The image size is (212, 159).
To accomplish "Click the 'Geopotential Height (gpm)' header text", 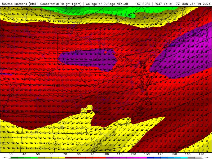I will click(61, 4).
